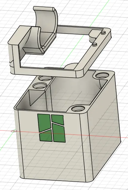Select the nearer hole of the left hole pair
This screenshot has height=190, width=128.
point(40,86)
